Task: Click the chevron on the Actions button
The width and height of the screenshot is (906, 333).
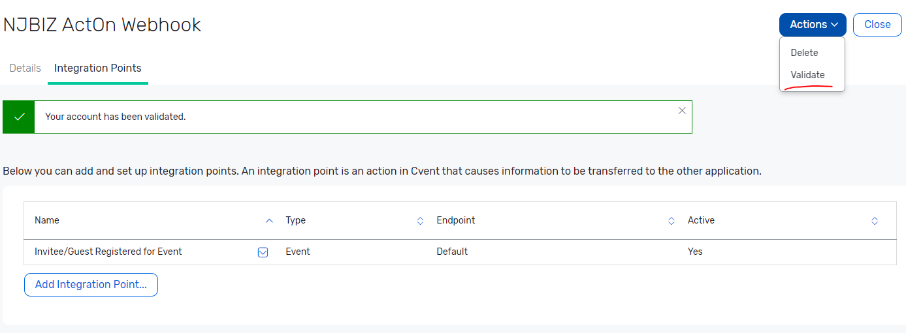Action: point(835,25)
